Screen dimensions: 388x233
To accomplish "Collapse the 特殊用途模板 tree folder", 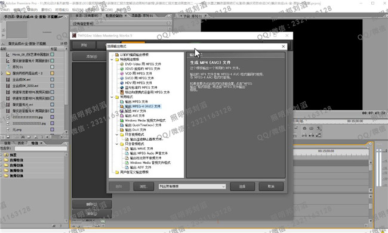I will (x=112, y=60).
